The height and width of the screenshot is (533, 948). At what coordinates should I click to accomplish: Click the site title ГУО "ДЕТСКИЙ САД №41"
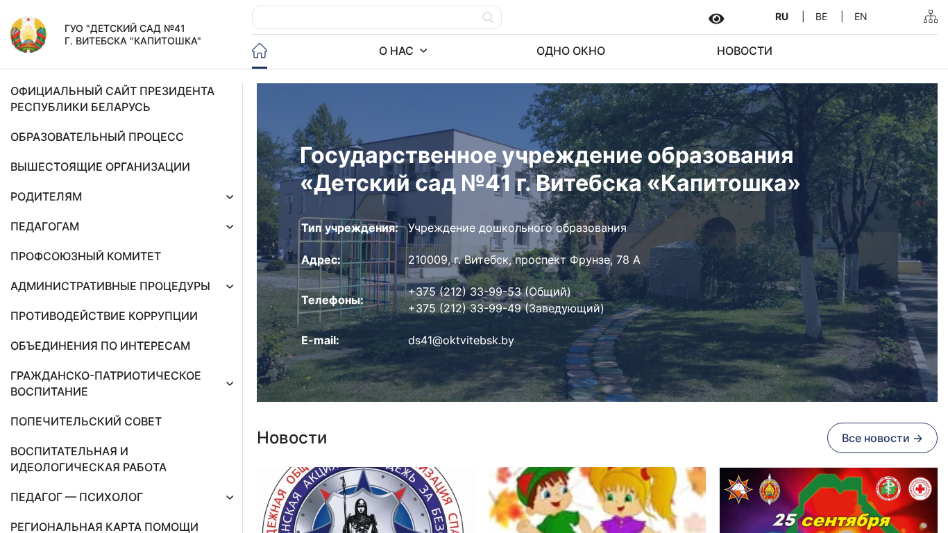[133, 35]
